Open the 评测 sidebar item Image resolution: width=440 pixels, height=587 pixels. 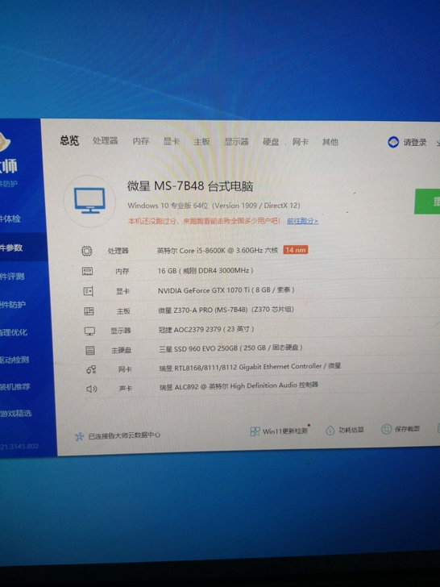coord(12,277)
